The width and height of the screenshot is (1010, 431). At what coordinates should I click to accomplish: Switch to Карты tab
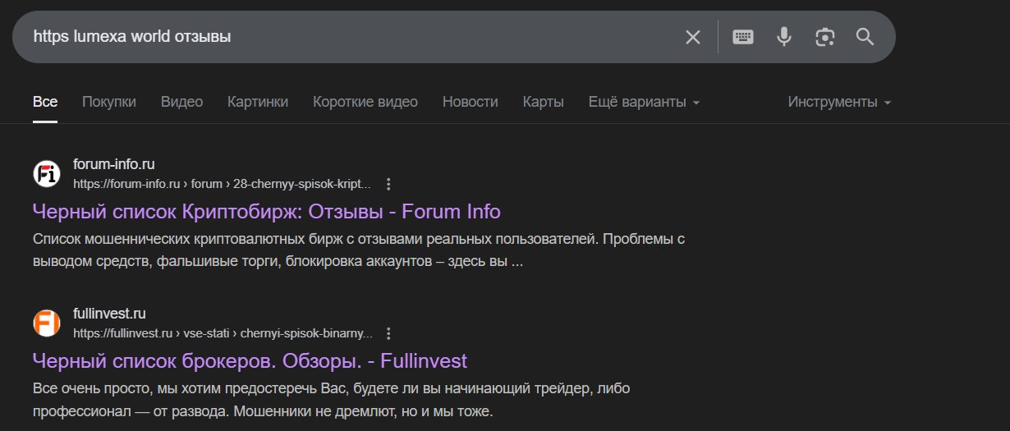pyautogui.click(x=544, y=102)
